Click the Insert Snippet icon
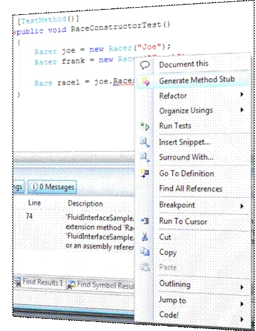 (x=145, y=142)
